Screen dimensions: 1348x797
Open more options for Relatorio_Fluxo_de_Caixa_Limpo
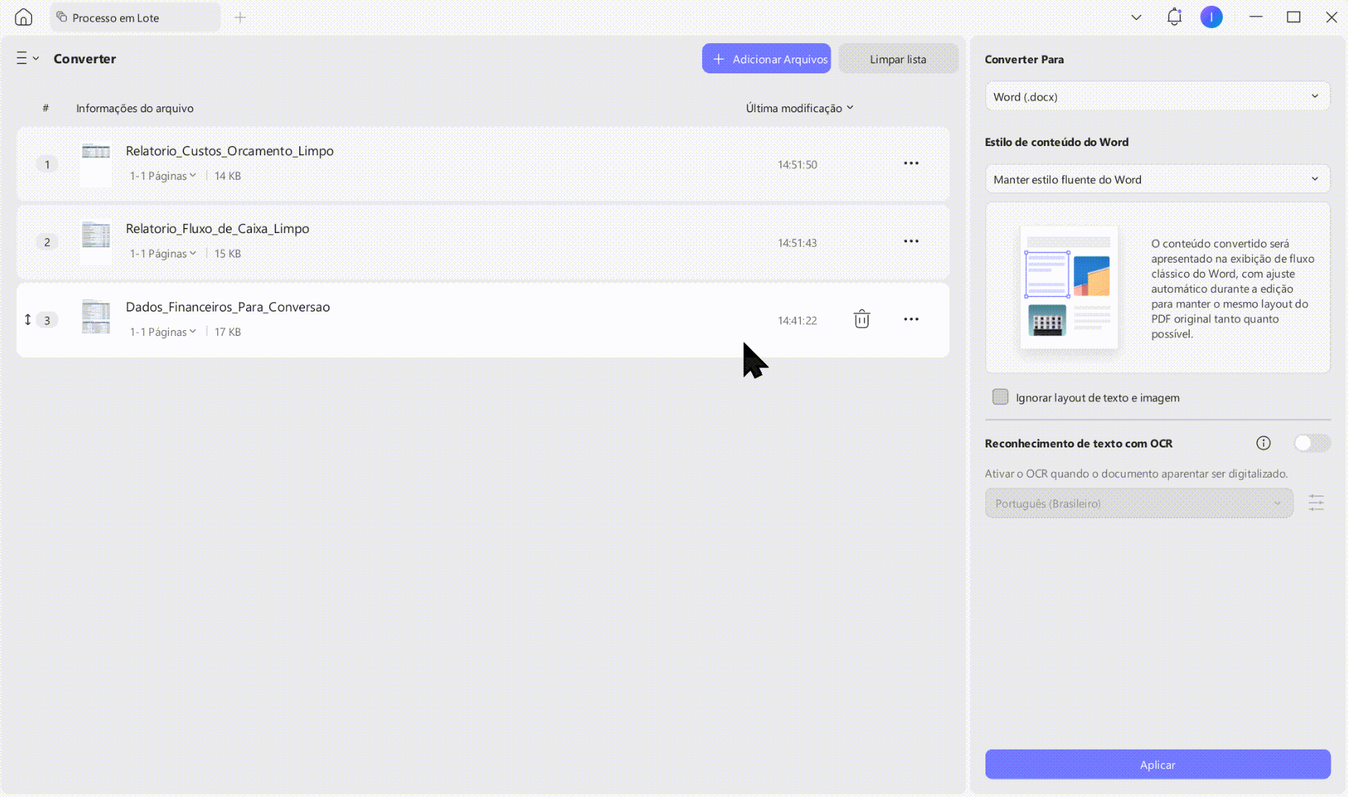tap(911, 241)
